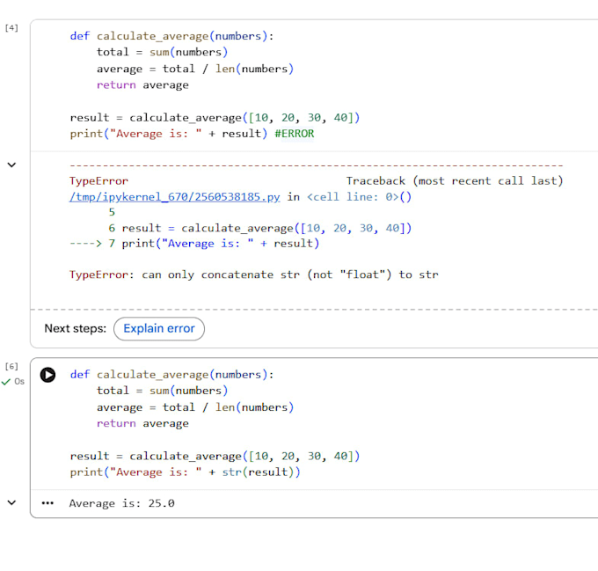598x571 pixels.
Task: Click the Explain error button
Action: (x=159, y=328)
